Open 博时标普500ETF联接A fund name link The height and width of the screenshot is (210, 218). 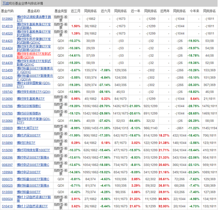coord(33,186)
